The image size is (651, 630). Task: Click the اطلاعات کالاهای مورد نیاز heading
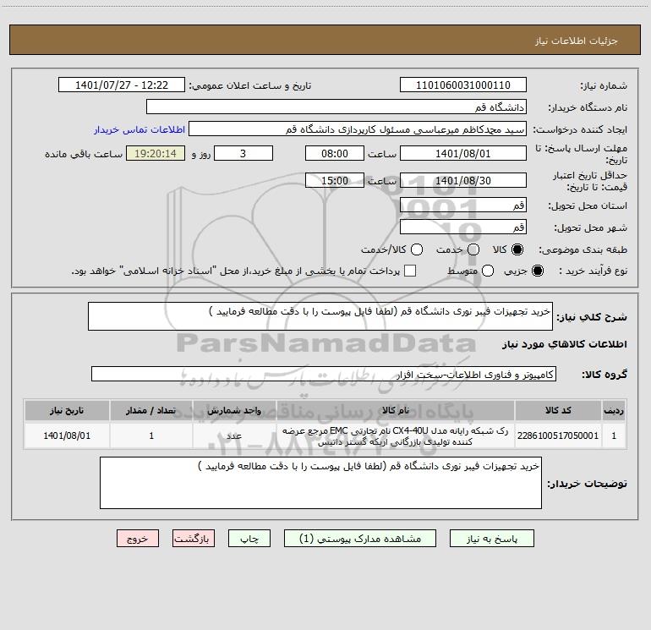coord(564,344)
